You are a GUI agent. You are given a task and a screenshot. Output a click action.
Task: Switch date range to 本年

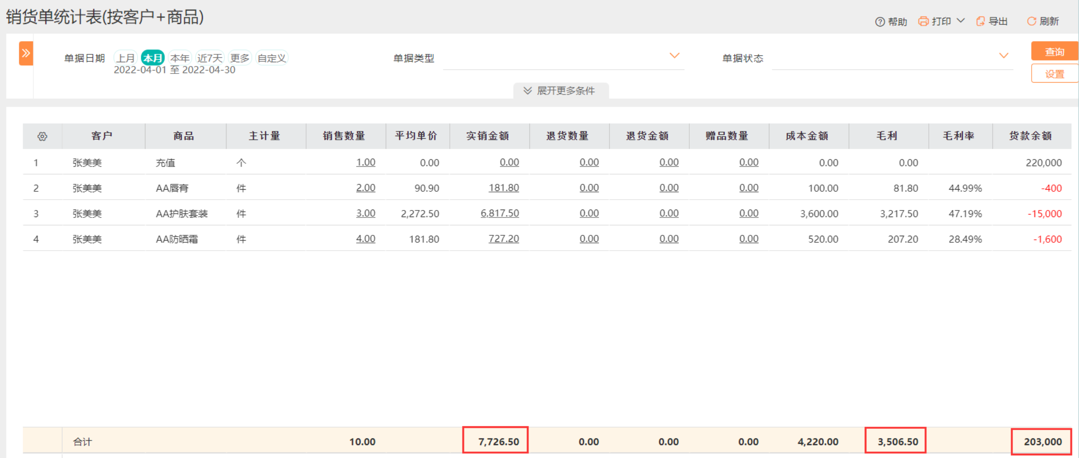179,58
